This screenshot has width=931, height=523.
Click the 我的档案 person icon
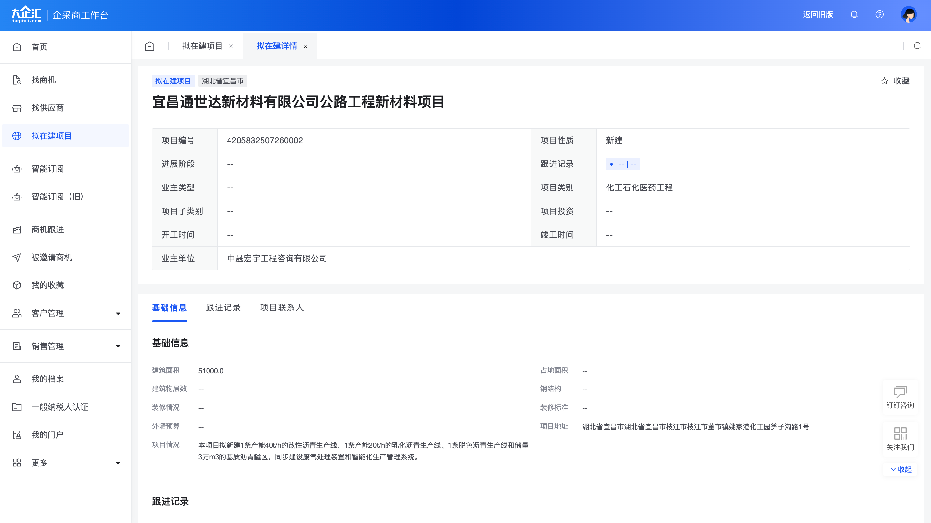point(16,379)
